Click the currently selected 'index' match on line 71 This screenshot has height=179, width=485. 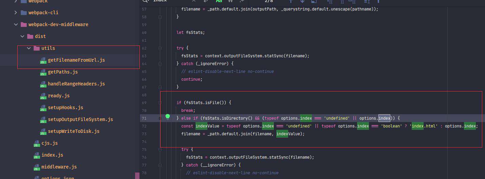pyautogui.click(x=385, y=118)
